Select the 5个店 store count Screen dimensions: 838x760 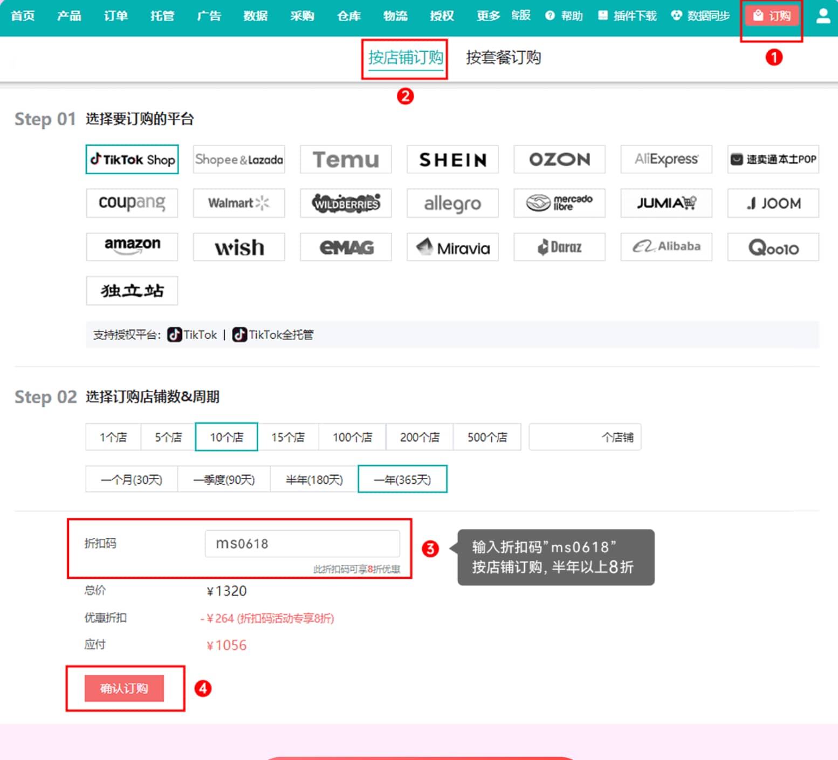[x=168, y=437]
